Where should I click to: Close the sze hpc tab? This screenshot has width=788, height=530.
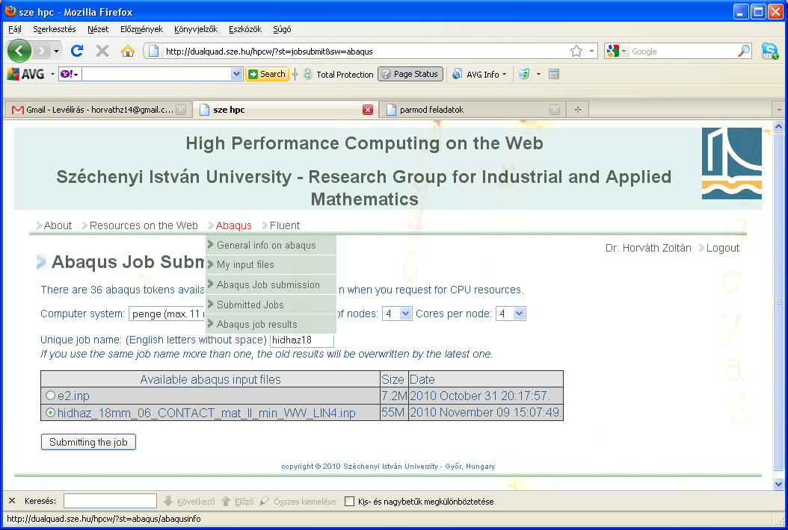click(x=368, y=110)
